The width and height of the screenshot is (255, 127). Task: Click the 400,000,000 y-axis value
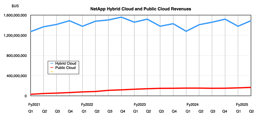click(17, 76)
